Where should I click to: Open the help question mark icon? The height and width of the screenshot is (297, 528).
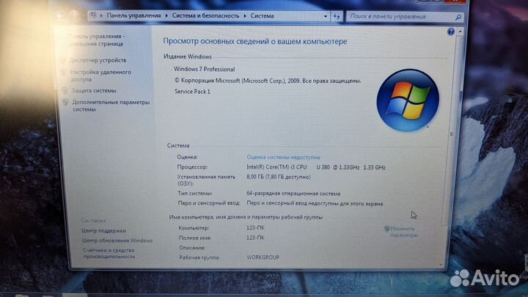pos(451,32)
